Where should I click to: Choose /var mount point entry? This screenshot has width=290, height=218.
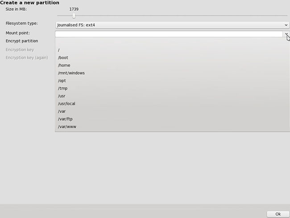click(x=172, y=111)
